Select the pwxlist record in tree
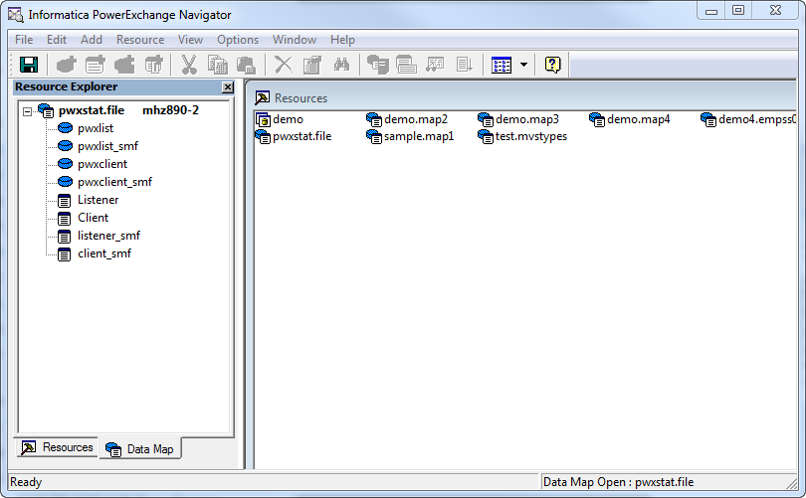Image resolution: width=806 pixels, height=498 pixels. (96, 128)
